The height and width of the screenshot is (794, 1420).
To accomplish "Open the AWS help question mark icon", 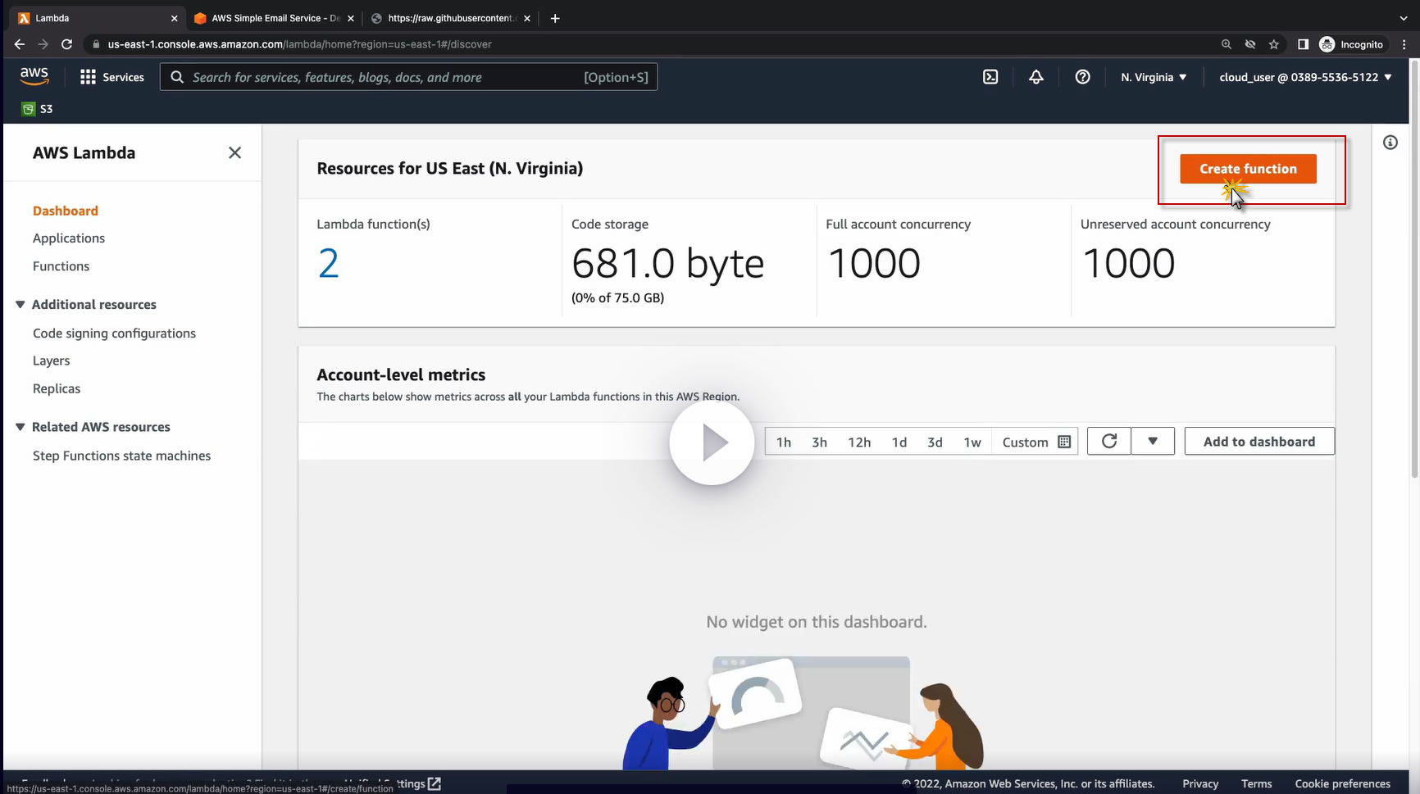I will (1082, 77).
